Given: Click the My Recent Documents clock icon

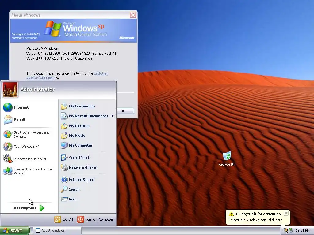Looking at the screenshot, I should pos(64,116).
